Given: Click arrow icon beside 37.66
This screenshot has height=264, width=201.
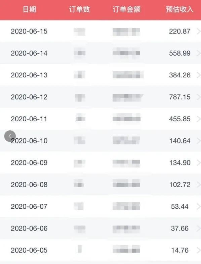Looking at the screenshot, I should click(199, 228).
